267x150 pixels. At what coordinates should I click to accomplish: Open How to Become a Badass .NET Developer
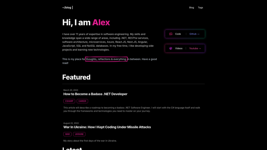[95, 94]
